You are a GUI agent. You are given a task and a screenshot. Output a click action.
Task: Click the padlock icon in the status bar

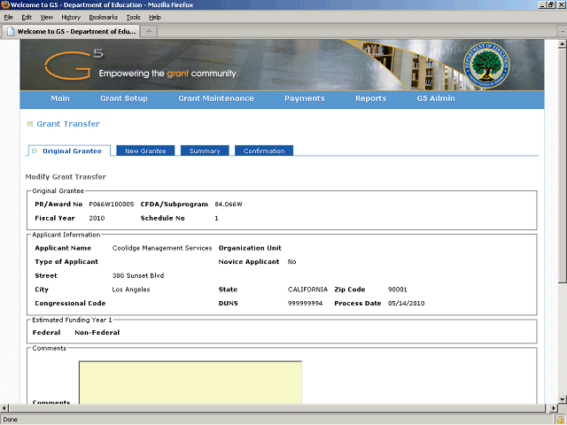coord(561,420)
